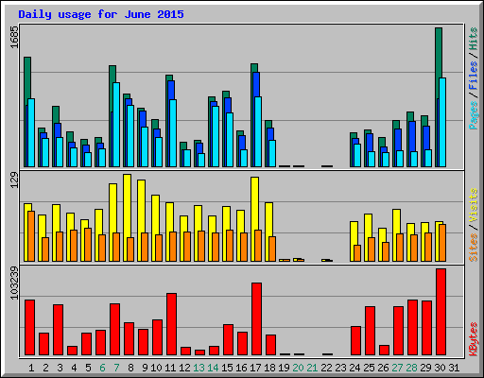
Task: Click the orange sites bar for day 30
Action: (442, 243)
